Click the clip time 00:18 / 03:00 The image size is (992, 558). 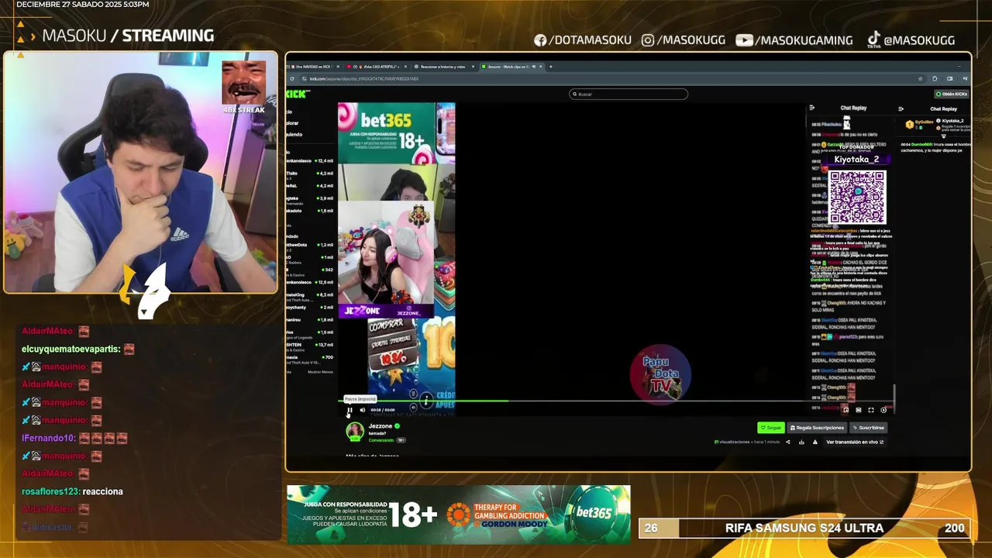[383, 410]
